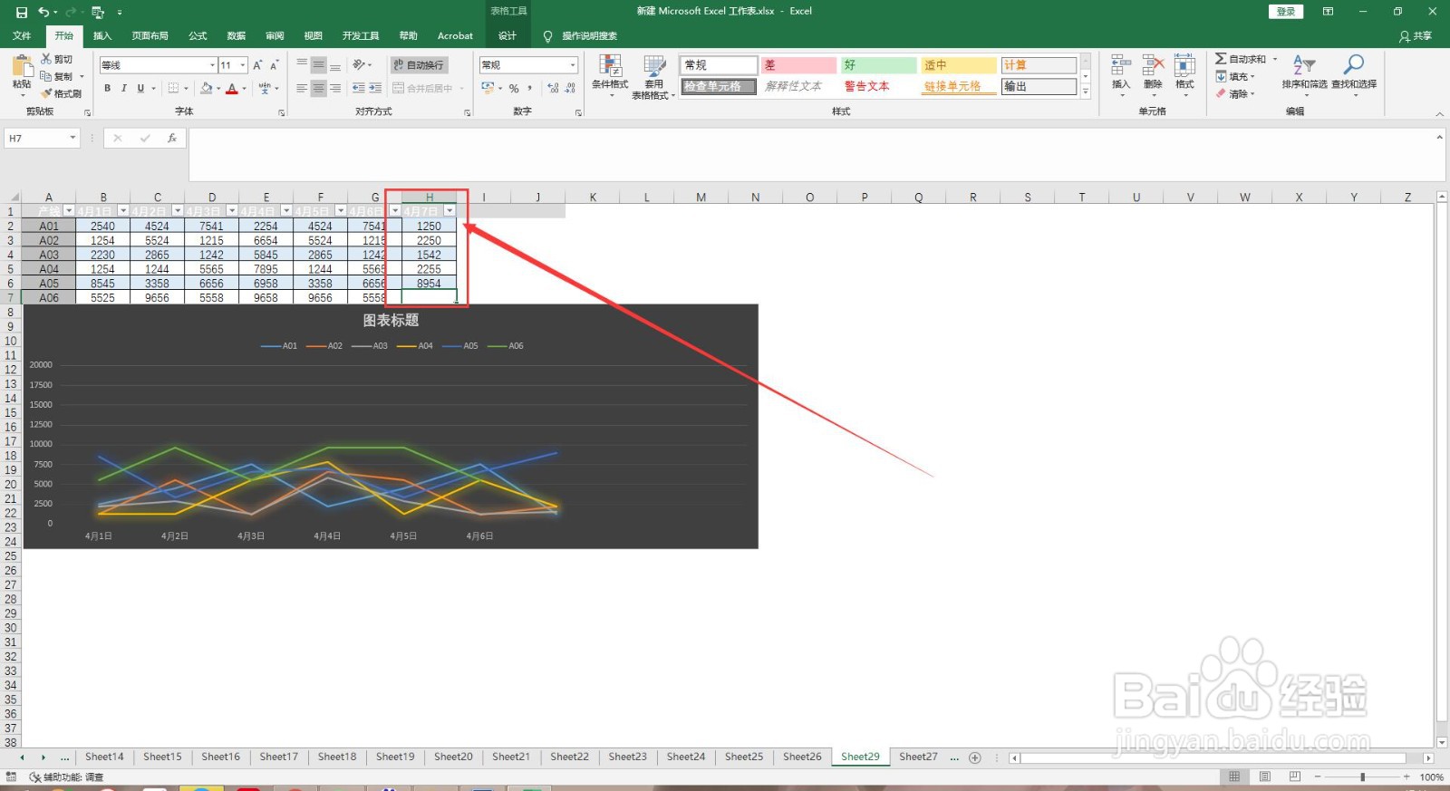The image size is (1450, 791).
Task: Switch to the Sheet27 tab
Action: 918,757
